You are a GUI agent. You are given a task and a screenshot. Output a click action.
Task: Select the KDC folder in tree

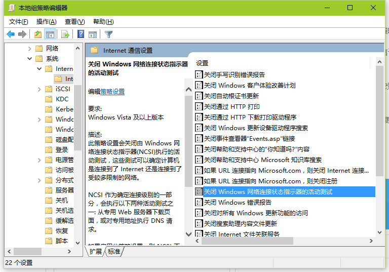click(x=62, y=99)
